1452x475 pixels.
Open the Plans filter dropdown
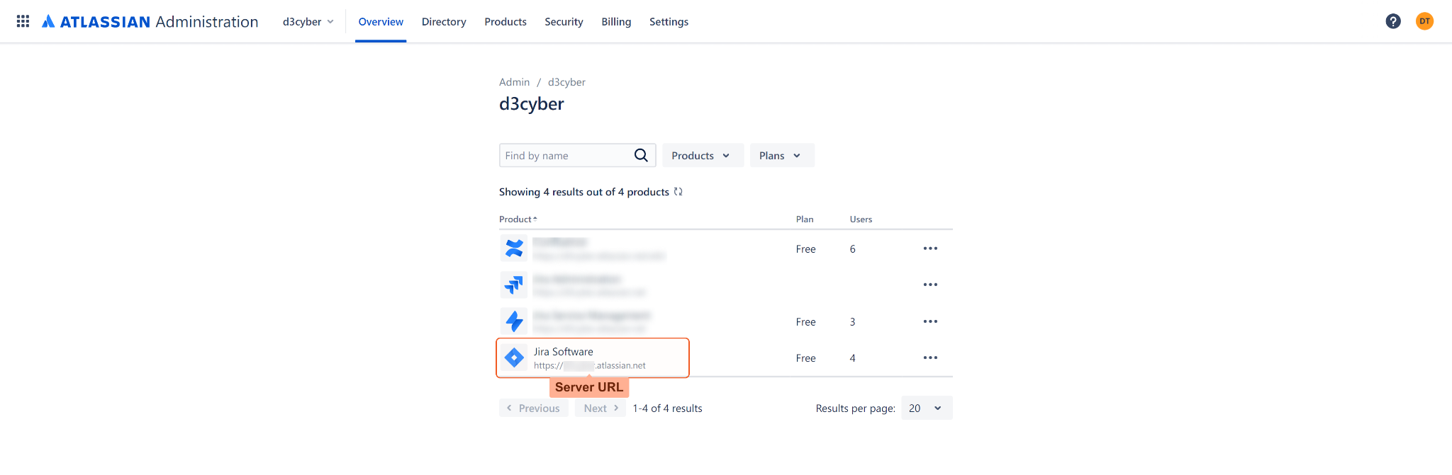[x=782, y=155]
